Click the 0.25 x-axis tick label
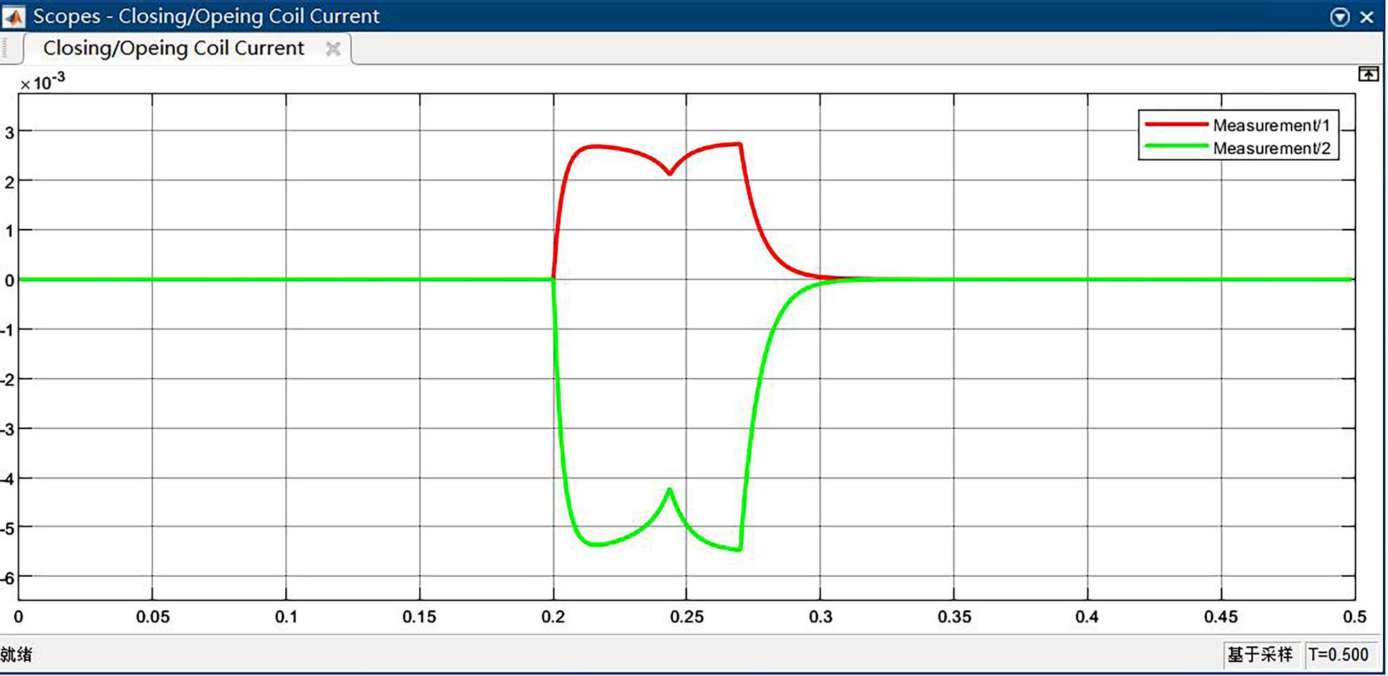The height and width of the screenshot is (676, 1388). [x=686, y=617]
